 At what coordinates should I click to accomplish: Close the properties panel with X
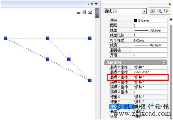point(170,4)
